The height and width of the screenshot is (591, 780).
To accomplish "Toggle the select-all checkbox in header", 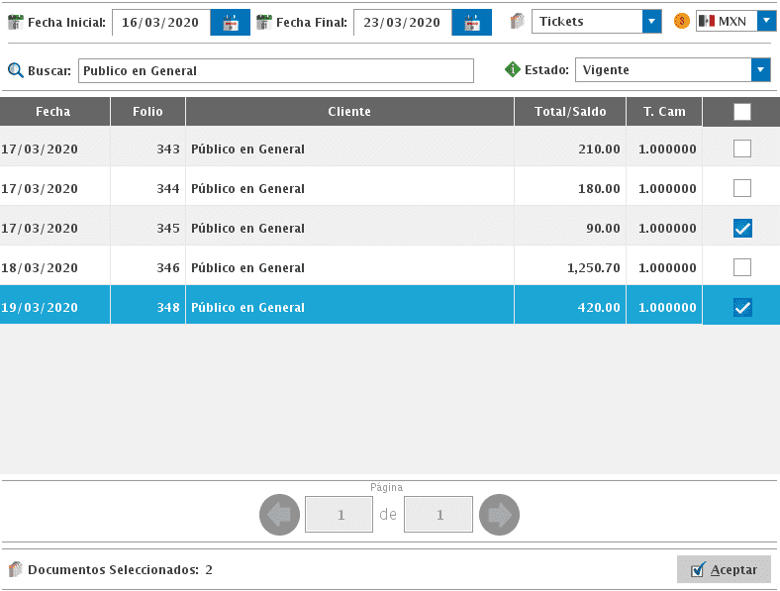I will tap(741, 112).
